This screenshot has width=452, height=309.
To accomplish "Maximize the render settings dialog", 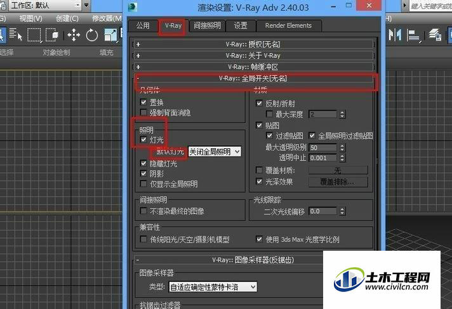I will click(349, 6).
